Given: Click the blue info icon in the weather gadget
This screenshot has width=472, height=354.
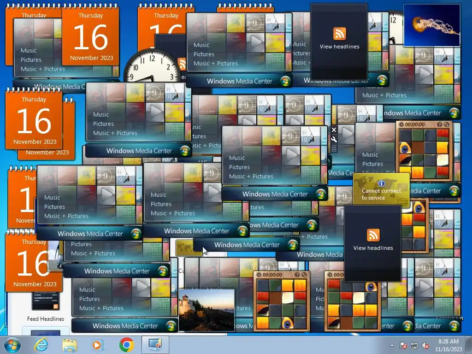Looking at the screenshot, I should pyautogui.click(x=381, y=183).
